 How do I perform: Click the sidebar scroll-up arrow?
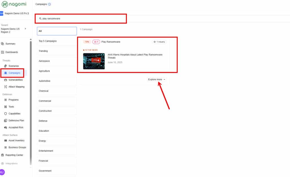31,39
